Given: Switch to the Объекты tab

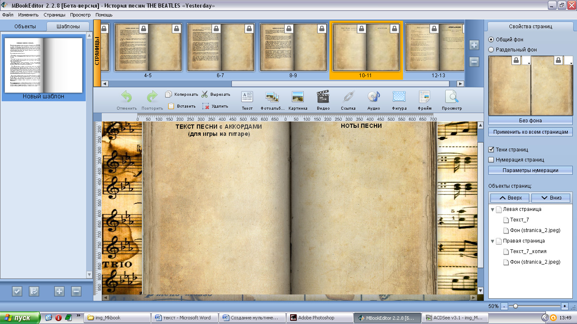Looking at the screenshot, I should point(25,26).
